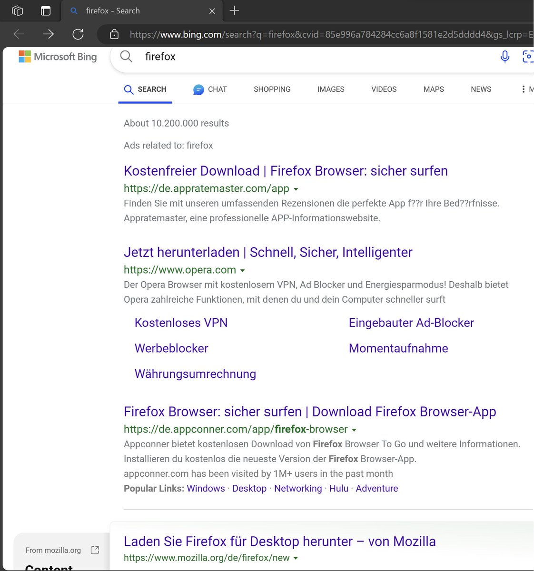Switch to the VIDEOS tab

(384, 89)
